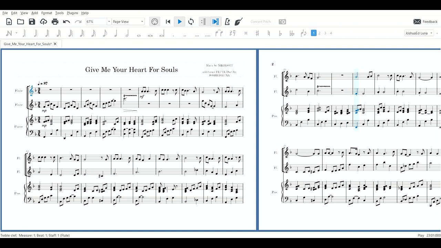Open the Format menu
The width and height of the screenshot is (441, 248).
pos(47,13)
